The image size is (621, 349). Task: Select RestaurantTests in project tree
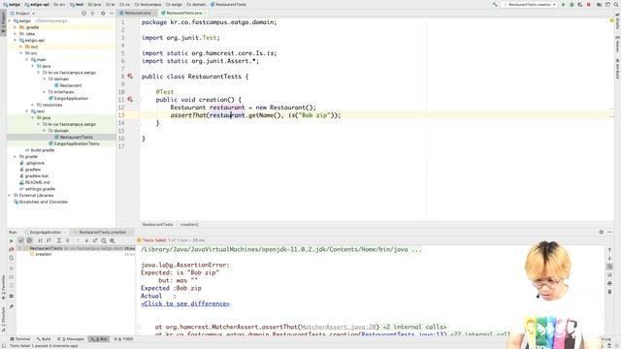74,137
